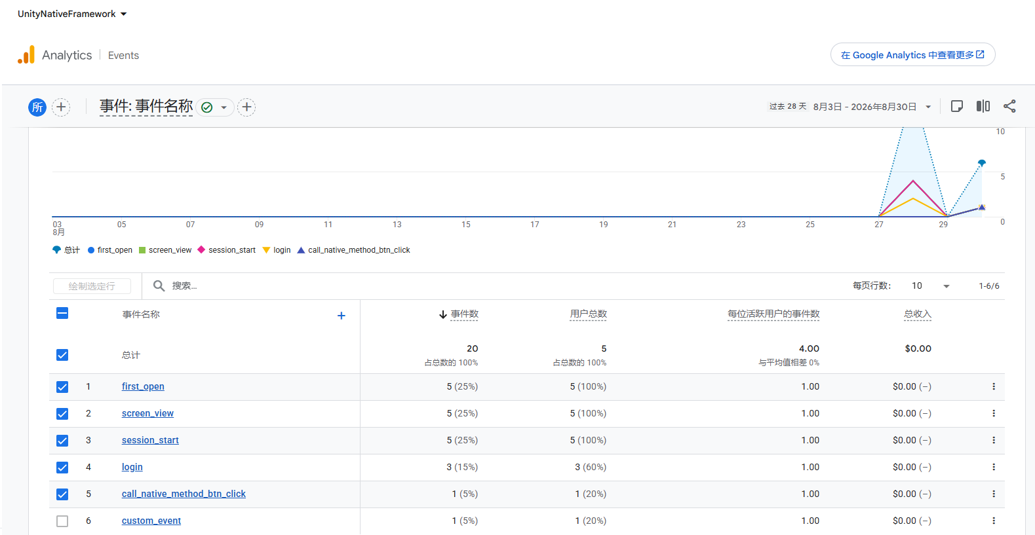Image resolution: width=1035 pixels, height=535 pixels.
Task: Open the session_start row more options menu
Action: pyautogui.click(x=994, y=440)
